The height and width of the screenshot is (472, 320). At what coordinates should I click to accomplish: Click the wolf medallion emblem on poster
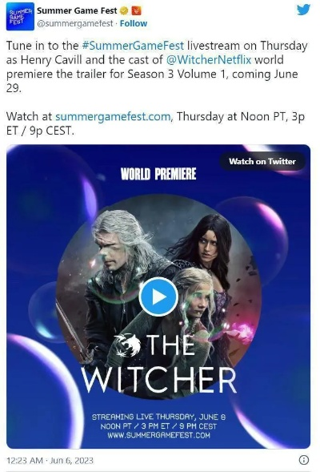pos(127,345)
